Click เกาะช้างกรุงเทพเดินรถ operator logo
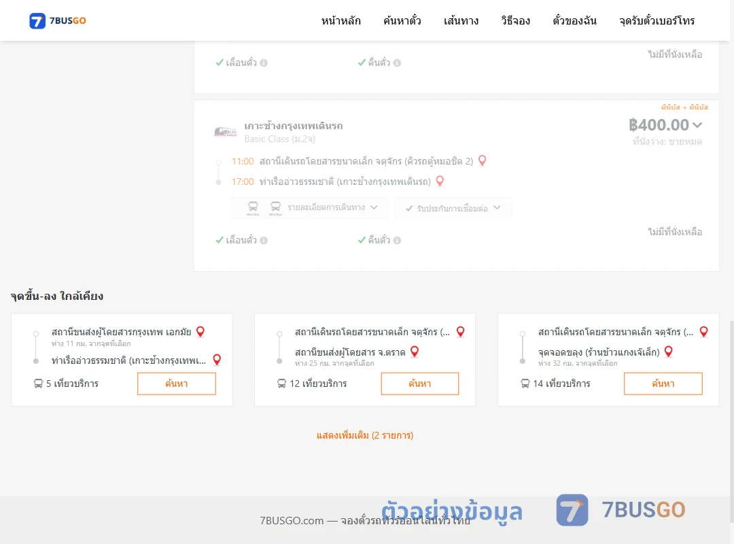 [225, 132]
